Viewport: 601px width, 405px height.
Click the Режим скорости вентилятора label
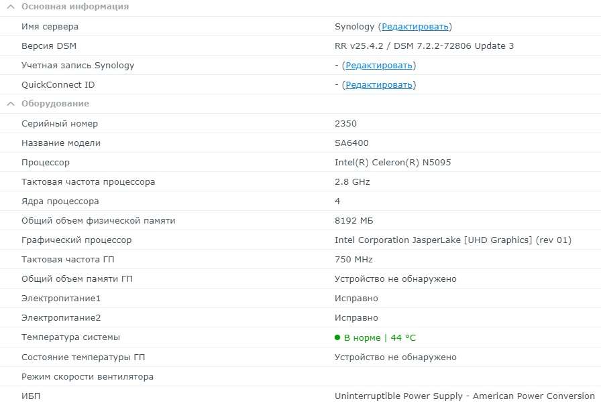[x=87, y=377]
